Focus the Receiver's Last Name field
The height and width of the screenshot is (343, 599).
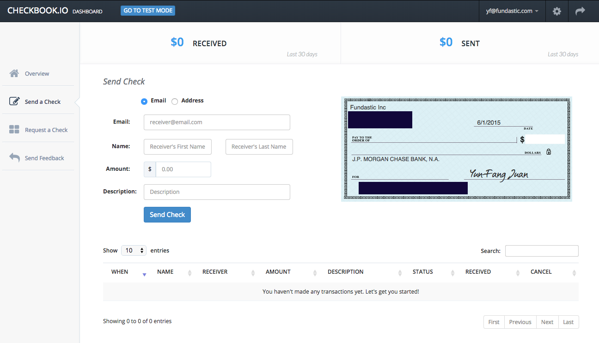click(259, 146)
